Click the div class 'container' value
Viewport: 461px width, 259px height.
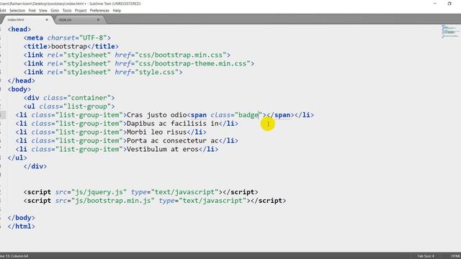click(89, 98)
